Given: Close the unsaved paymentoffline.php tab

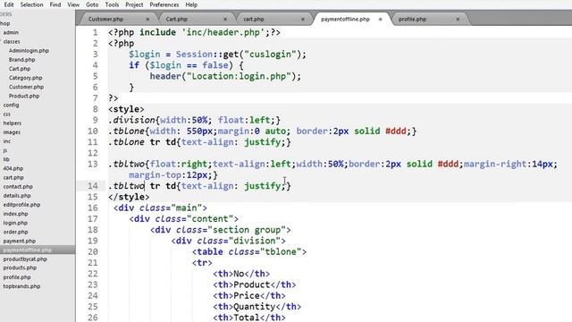Looking at the screenshot, I should tap(380, 19).
